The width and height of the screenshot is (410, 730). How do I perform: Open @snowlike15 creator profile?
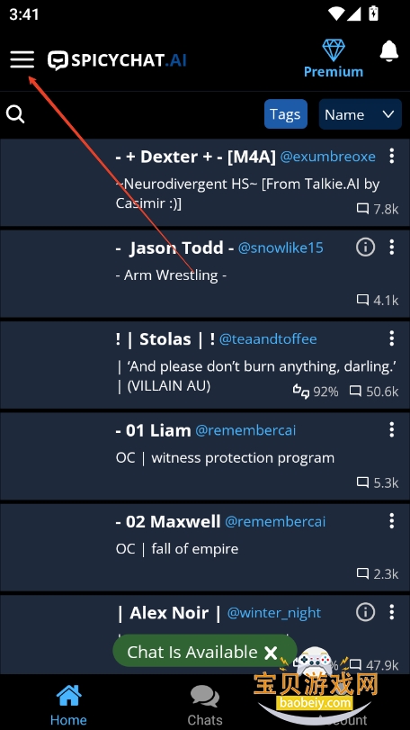click(x=281, y=248)
